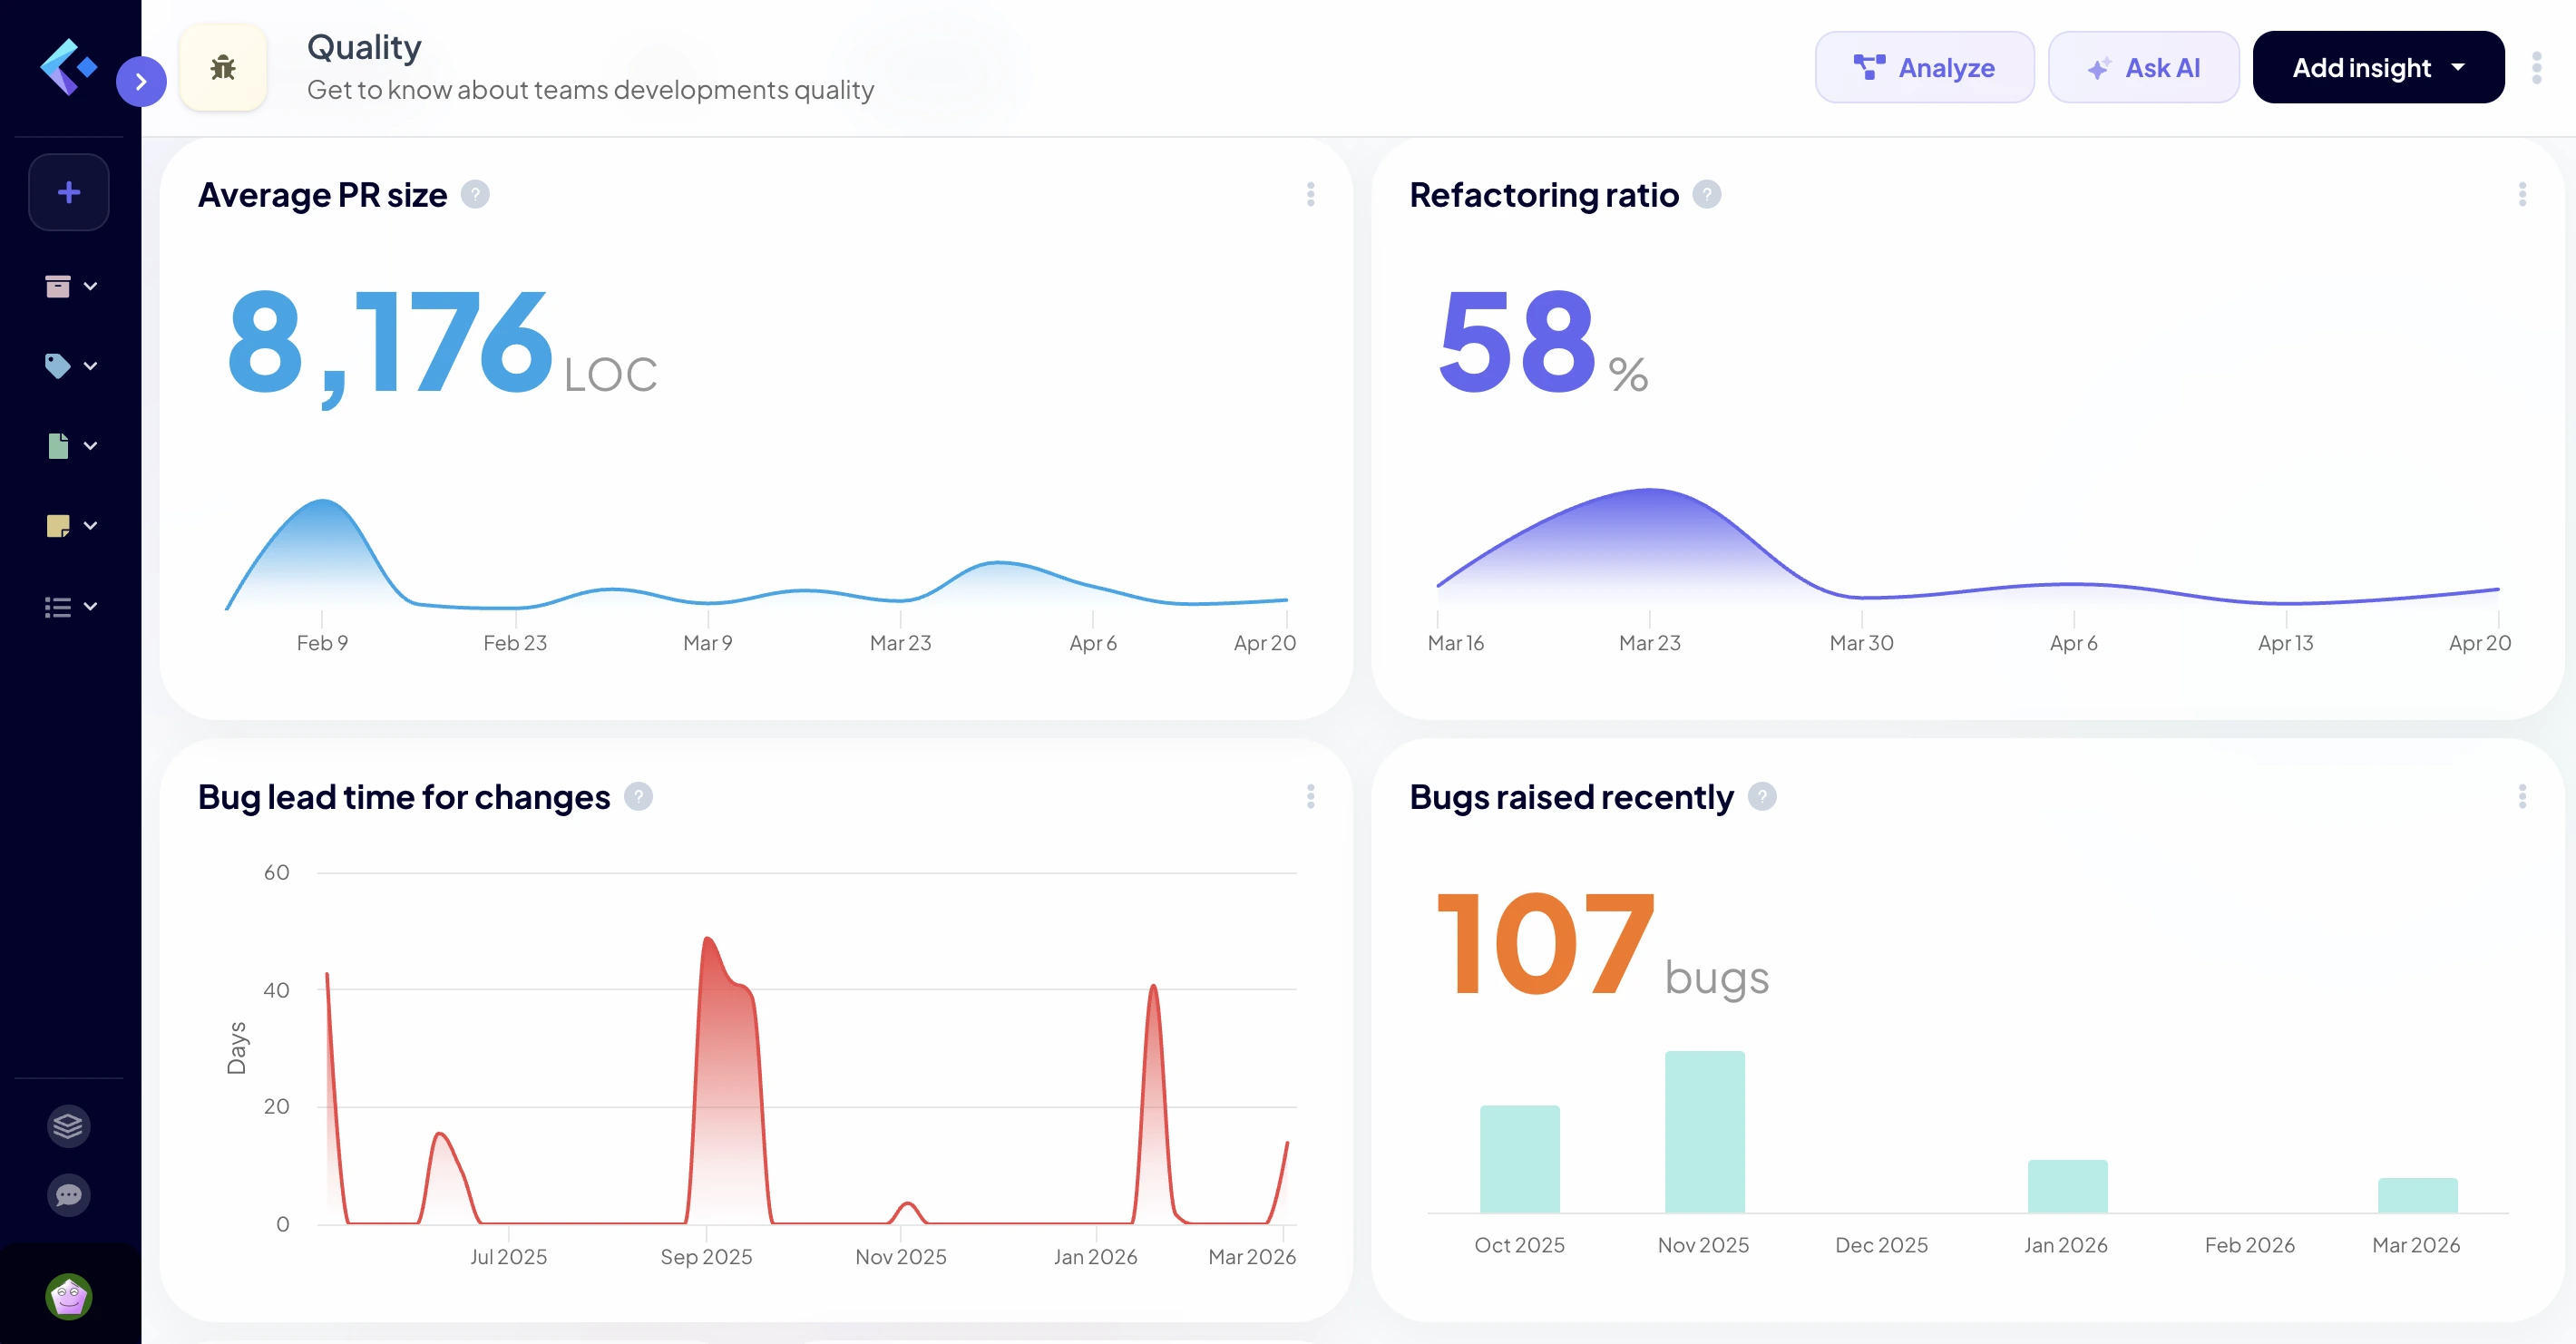Image resolution: width=2576 pixels, height=1344 pixels.
Task: Open the archive box sidebar icon
Action: point(58,286)
